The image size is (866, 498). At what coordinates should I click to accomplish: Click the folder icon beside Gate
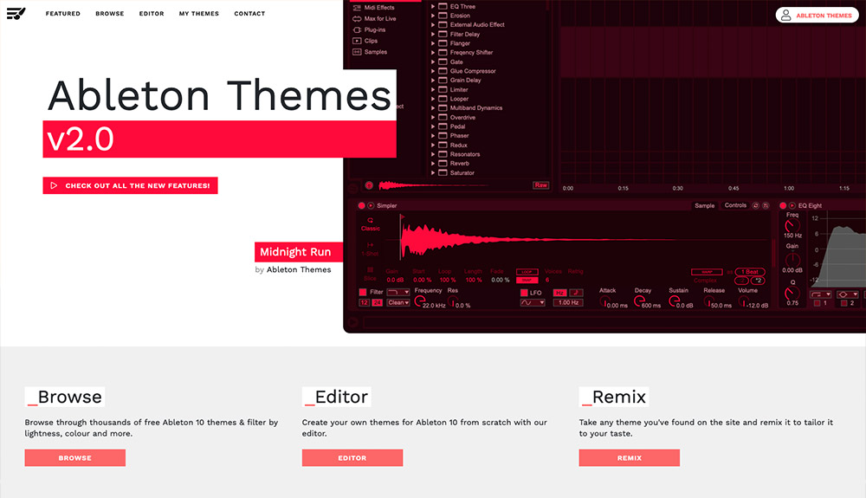coord(443,61)
